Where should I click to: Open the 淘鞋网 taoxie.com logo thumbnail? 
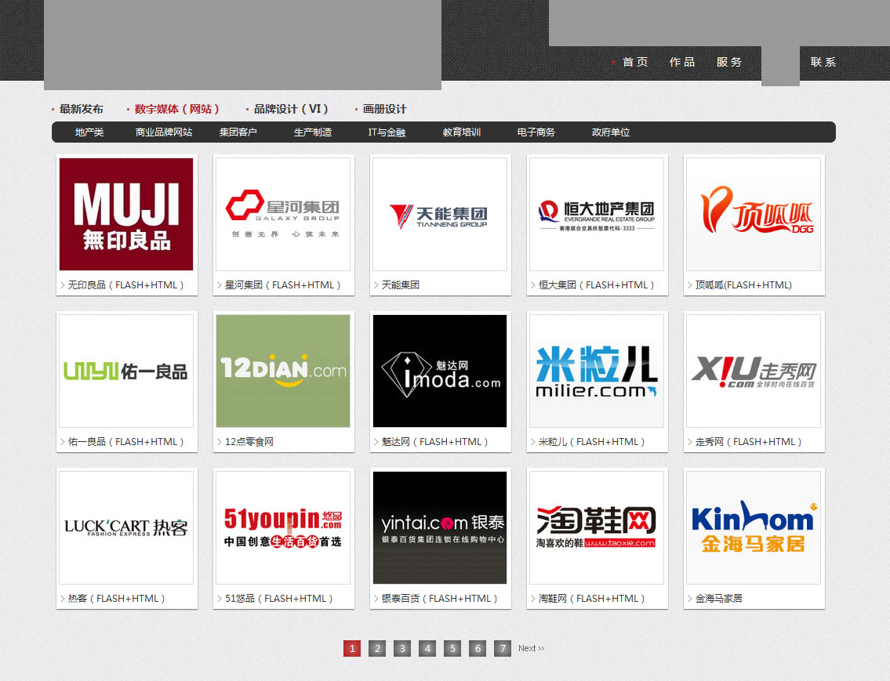point(597,527)
